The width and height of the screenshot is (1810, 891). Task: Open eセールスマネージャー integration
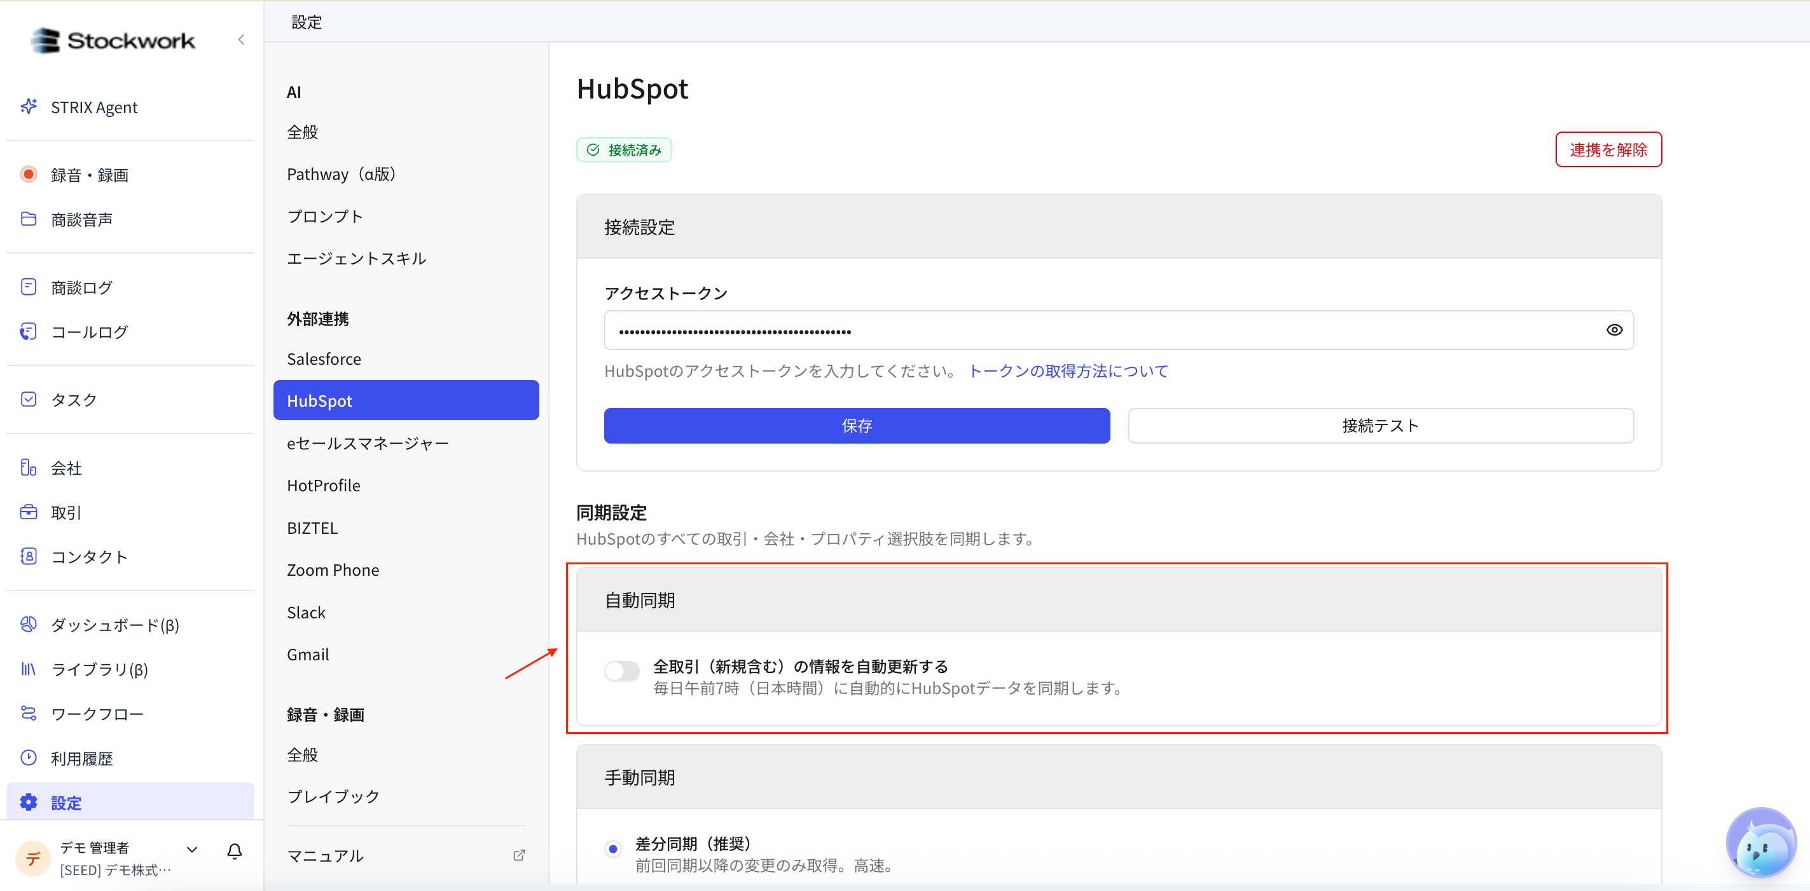click(x=406, y=443)
